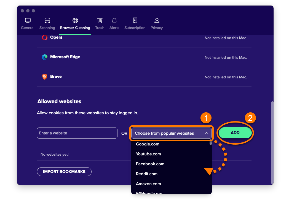Click the settings window scrollbar

coord(272,142)
